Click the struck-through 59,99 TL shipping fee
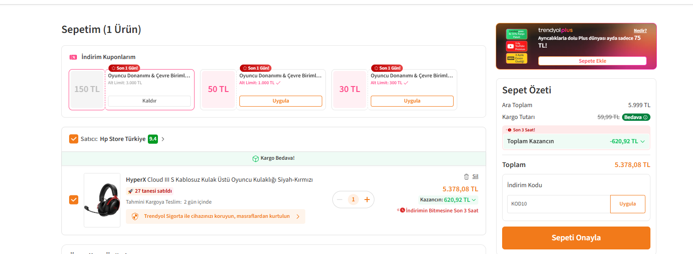This screenshot has height=254, width=693. coord(608,117)
